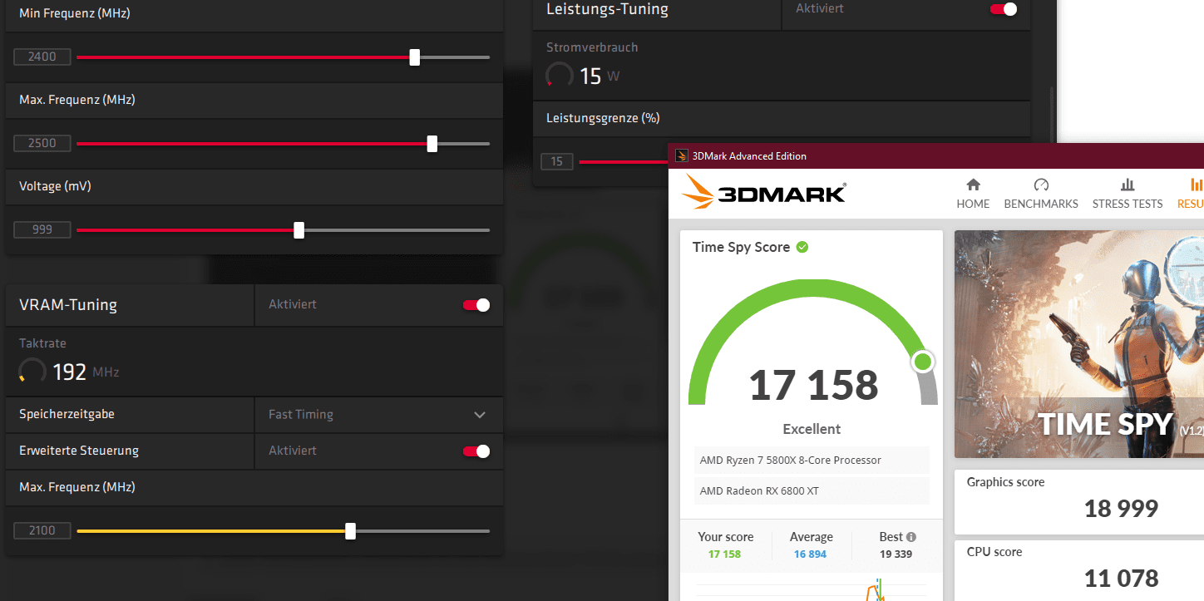
Task: Click the VRAM Max. Frequenz yellow slider handle
Action: click(x=351, y=530)
